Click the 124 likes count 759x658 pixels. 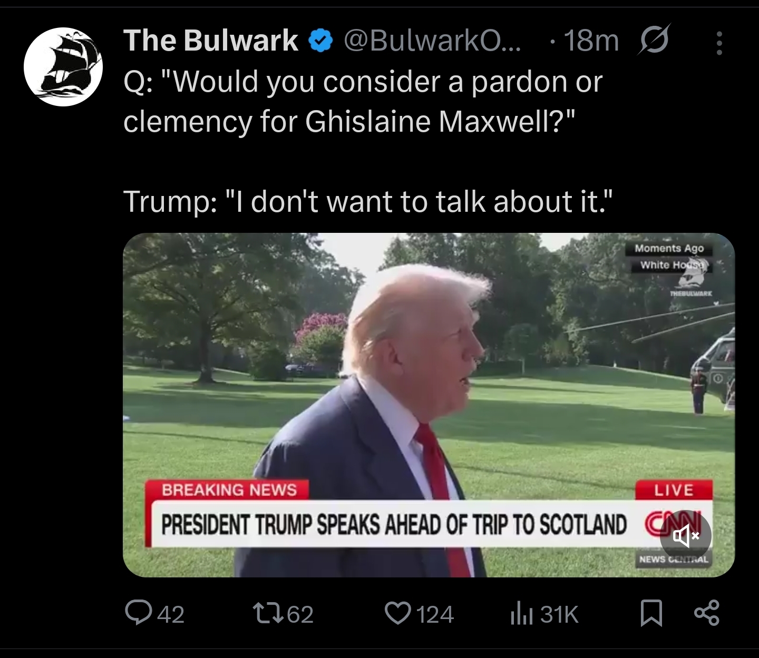[435, 614]
